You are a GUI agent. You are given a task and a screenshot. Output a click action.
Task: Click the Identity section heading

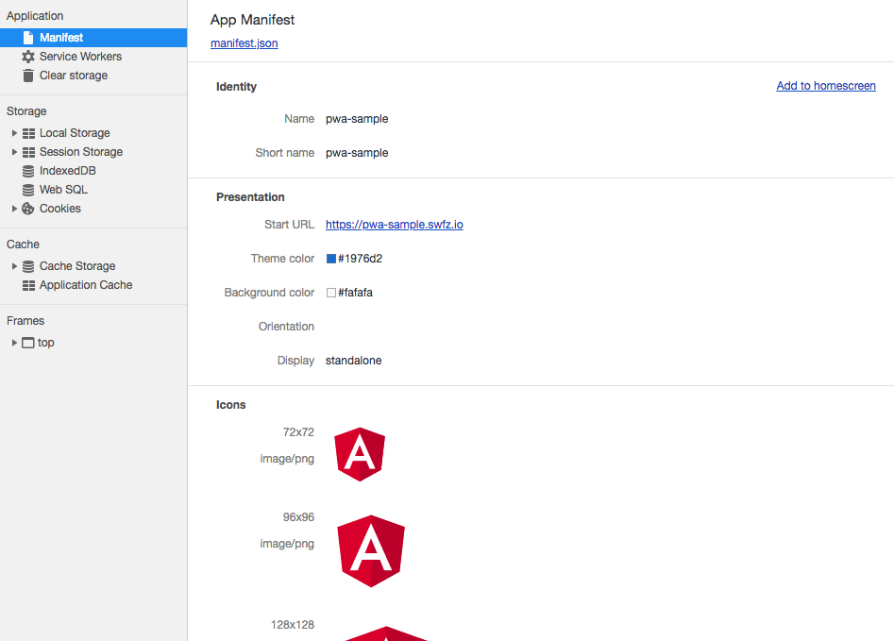pyautogui.click(x=236, y=87)
